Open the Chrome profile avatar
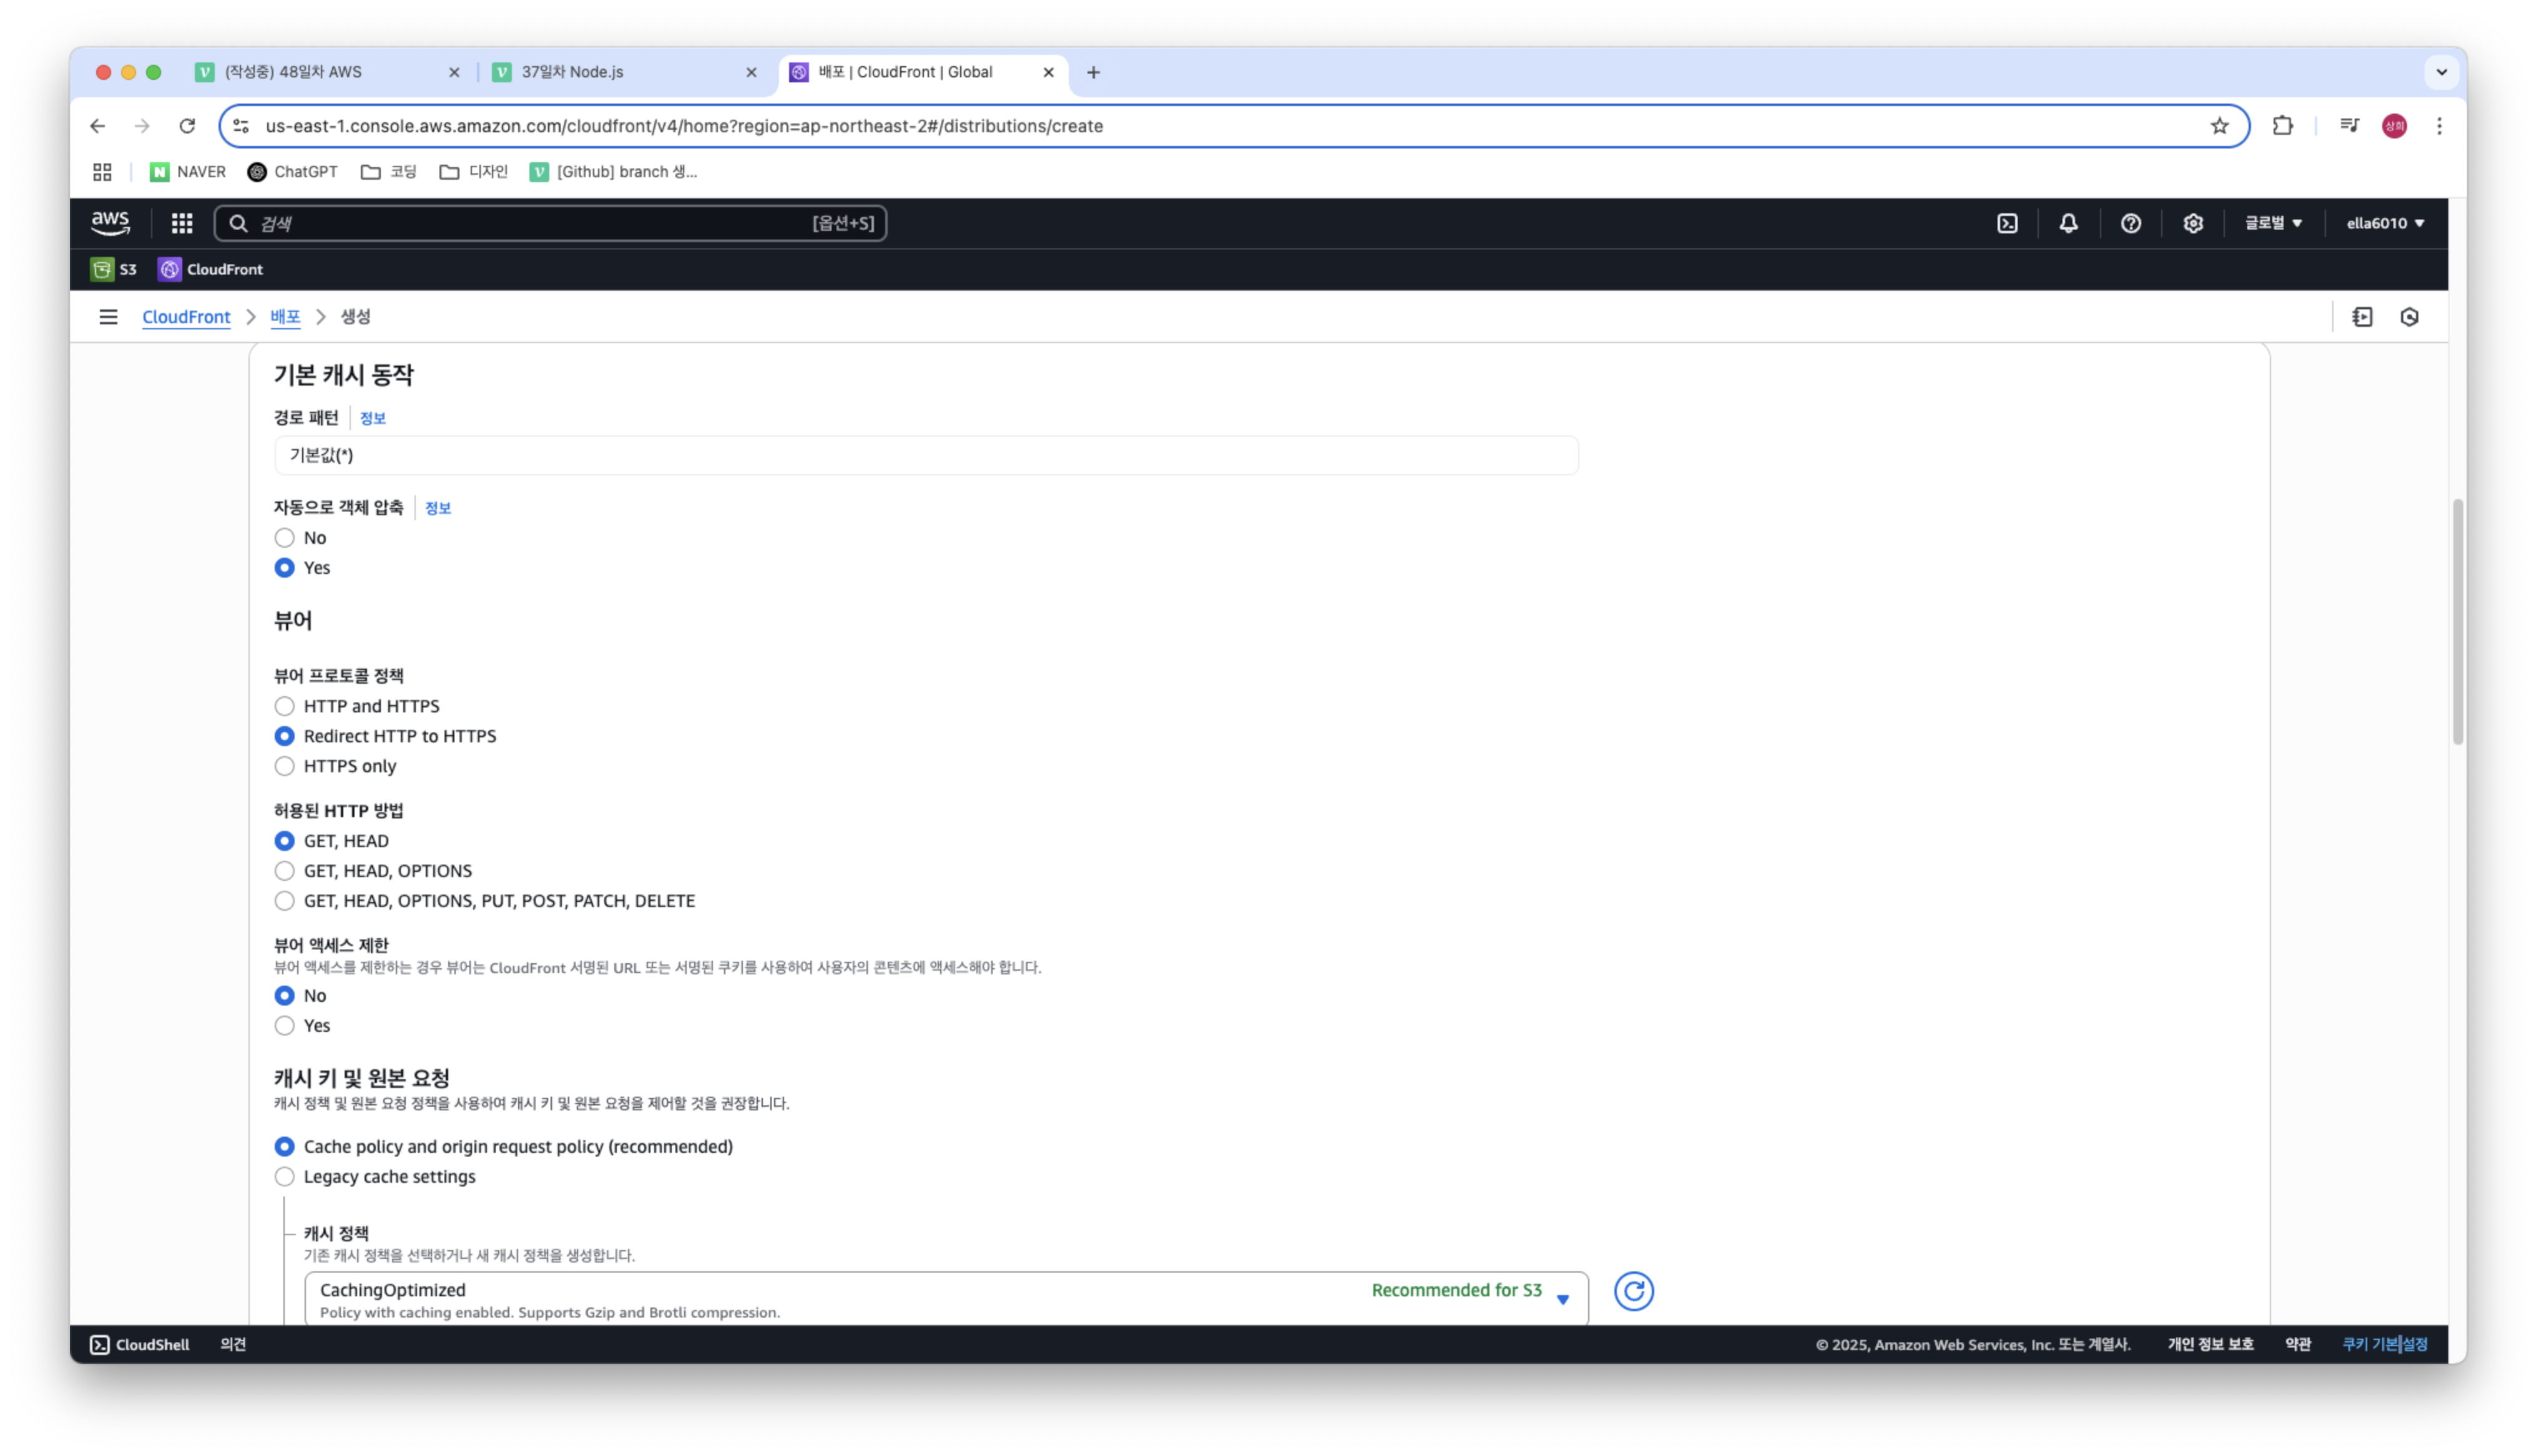Viewport: 2537px width, 1456px height. 2394,126
